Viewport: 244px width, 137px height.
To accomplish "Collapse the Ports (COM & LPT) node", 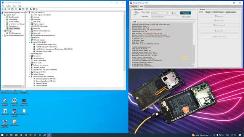I will (x=29, y=42).
